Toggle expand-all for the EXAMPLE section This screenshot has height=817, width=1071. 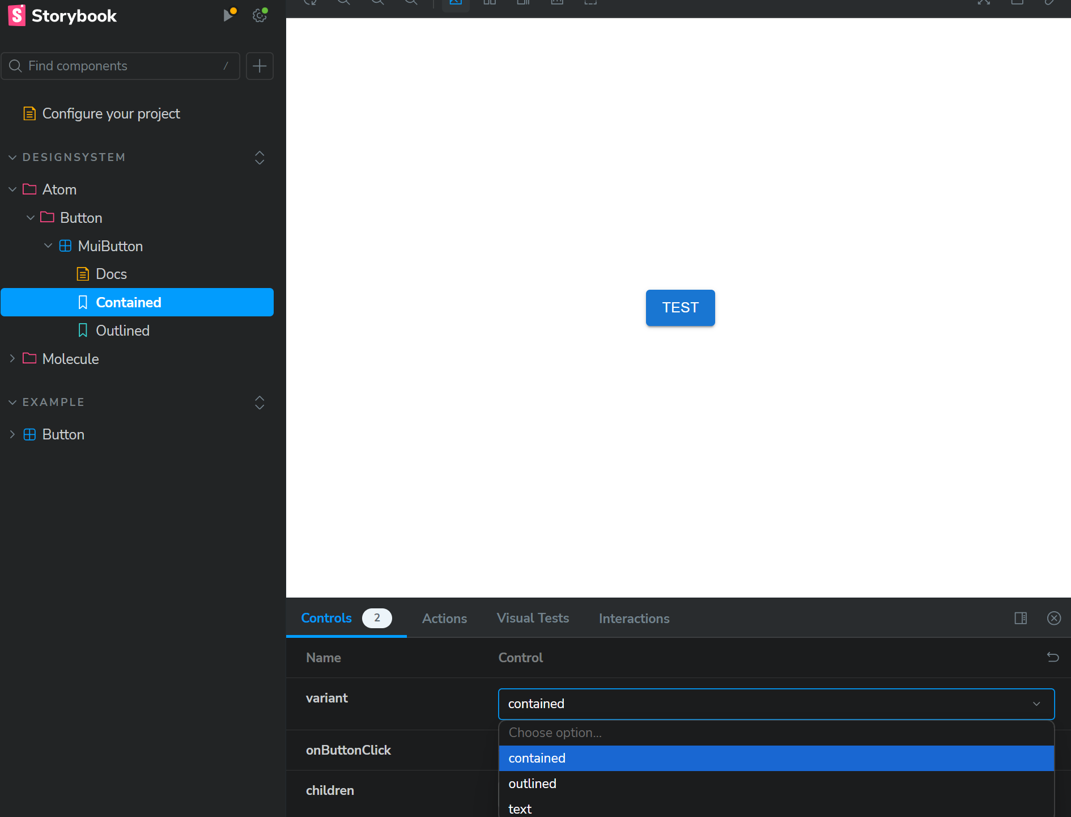coord(260,403)
